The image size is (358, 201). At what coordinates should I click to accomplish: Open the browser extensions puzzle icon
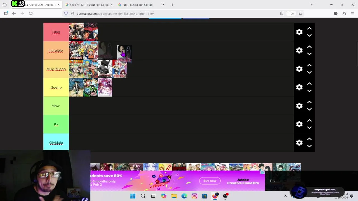(344, 13)
